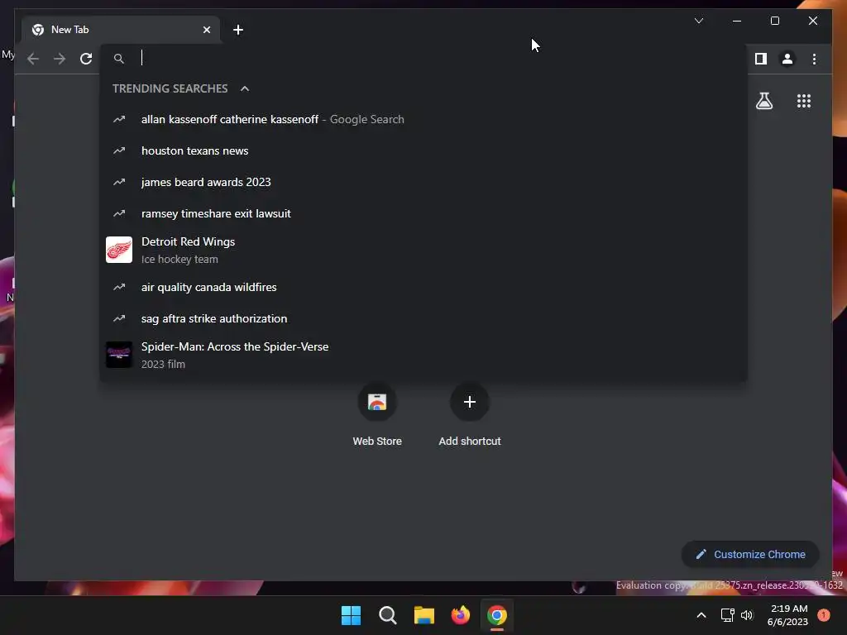Open a new tab with the plus icon
847x635 pixels.
[x=238, y=30]
